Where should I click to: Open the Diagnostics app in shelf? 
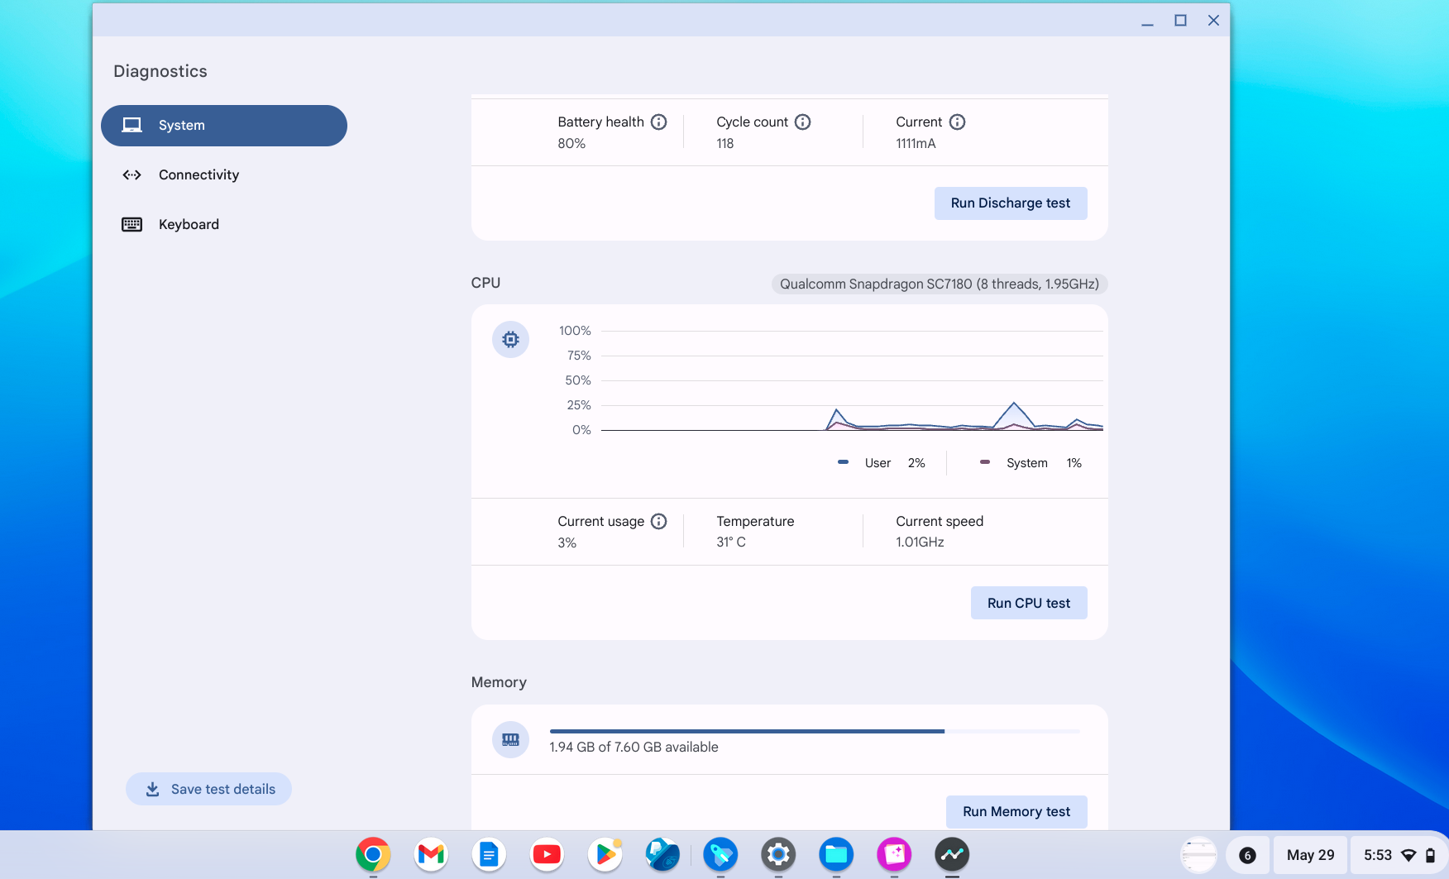[x=951, y=854]
